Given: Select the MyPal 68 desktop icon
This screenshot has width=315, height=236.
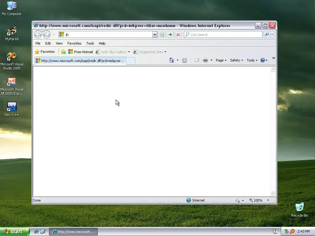Looking at the screenshot, I should pos(12,33).
